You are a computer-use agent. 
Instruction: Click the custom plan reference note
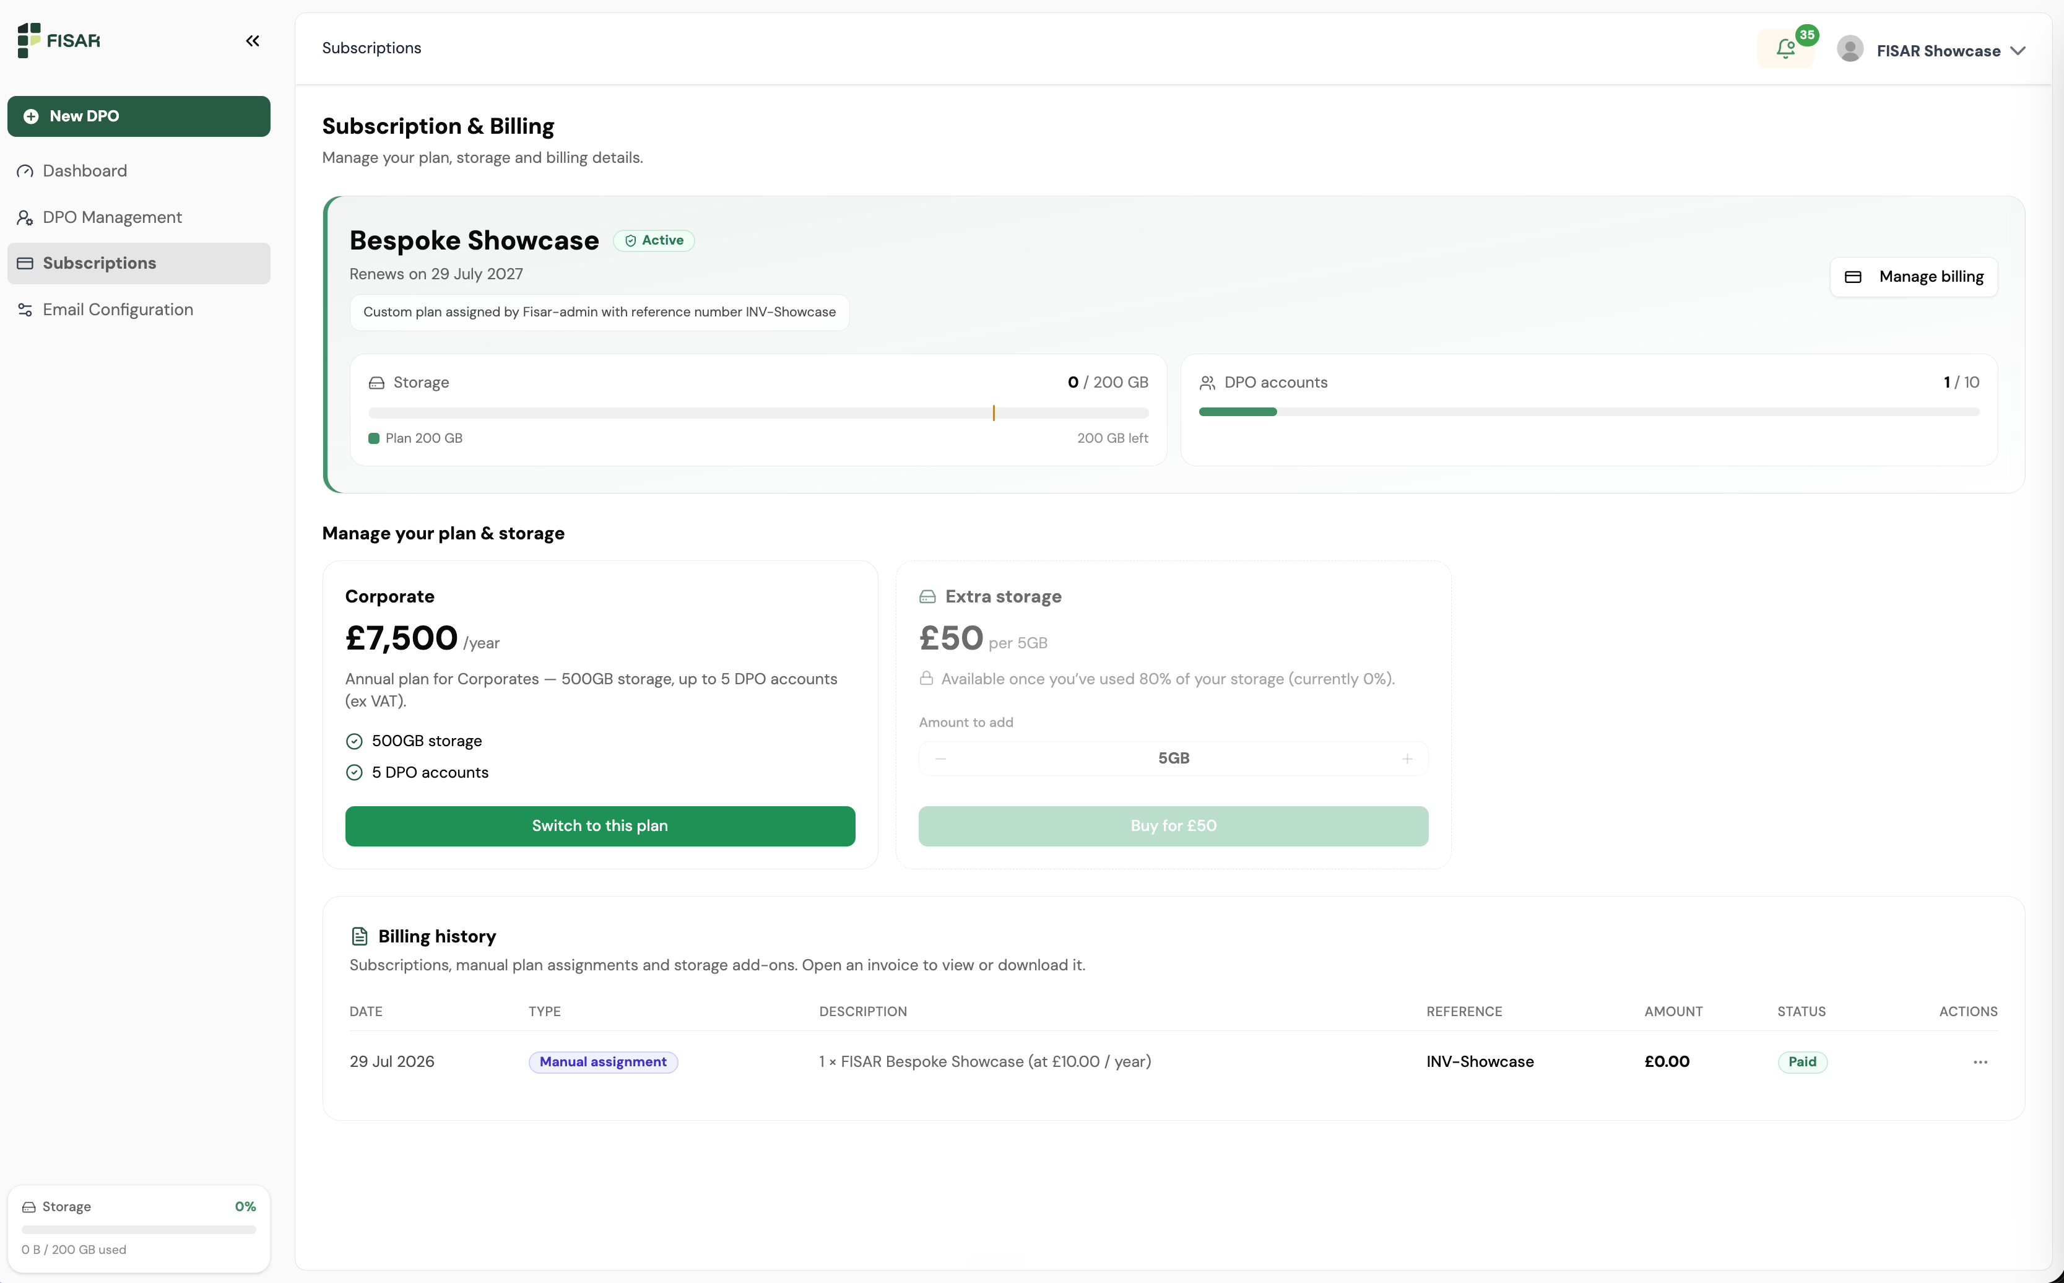600,312
